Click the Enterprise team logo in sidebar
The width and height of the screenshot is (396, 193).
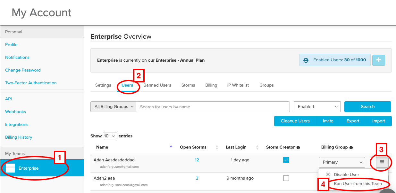click(x=11, y=168)
